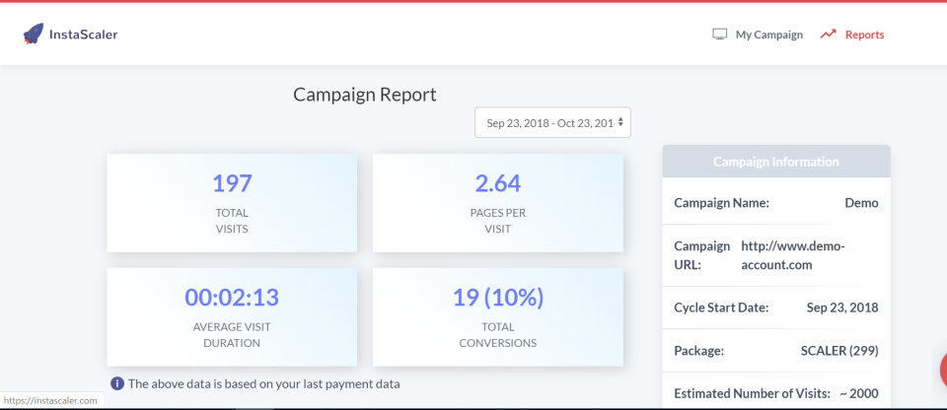Click the Package SCALER (299) row
Image resolution: width=947 pixels, height=410 pixels.
[776, 351]
